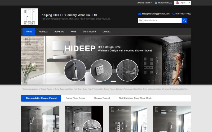Image resolution: width=212 pixels, height=132 pixels.
Task: Click the phone handset icon
Action: click(x=173, y=14)
